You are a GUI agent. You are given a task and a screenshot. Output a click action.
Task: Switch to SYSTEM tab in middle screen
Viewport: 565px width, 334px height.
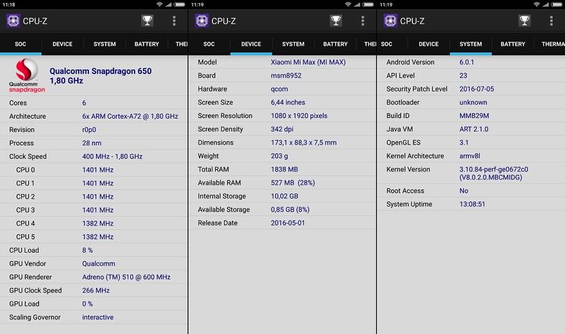pos(293,44)
